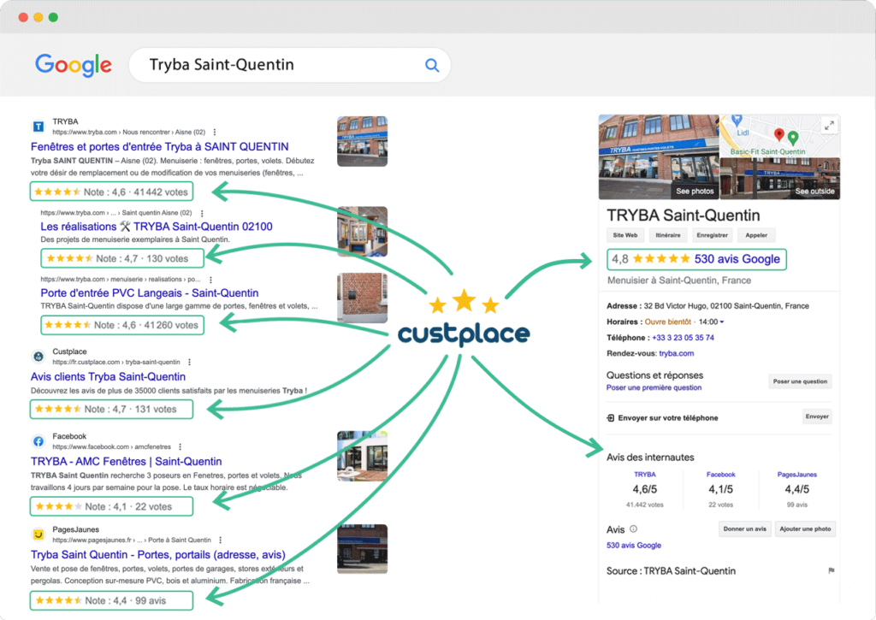Click the TRYBA favicon on the first result
This screenshot has height=620, width=876.
coord(38,126)
